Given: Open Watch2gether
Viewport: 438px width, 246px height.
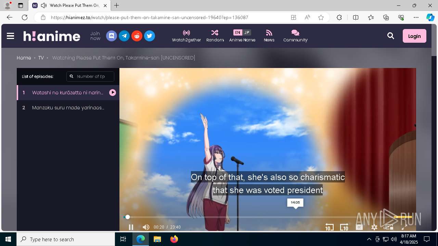Looking at the screenshot, I should [186, 36].
